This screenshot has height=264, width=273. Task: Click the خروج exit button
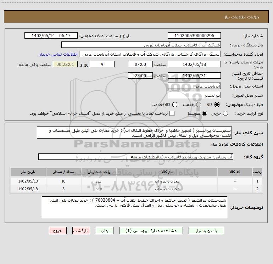58,231
